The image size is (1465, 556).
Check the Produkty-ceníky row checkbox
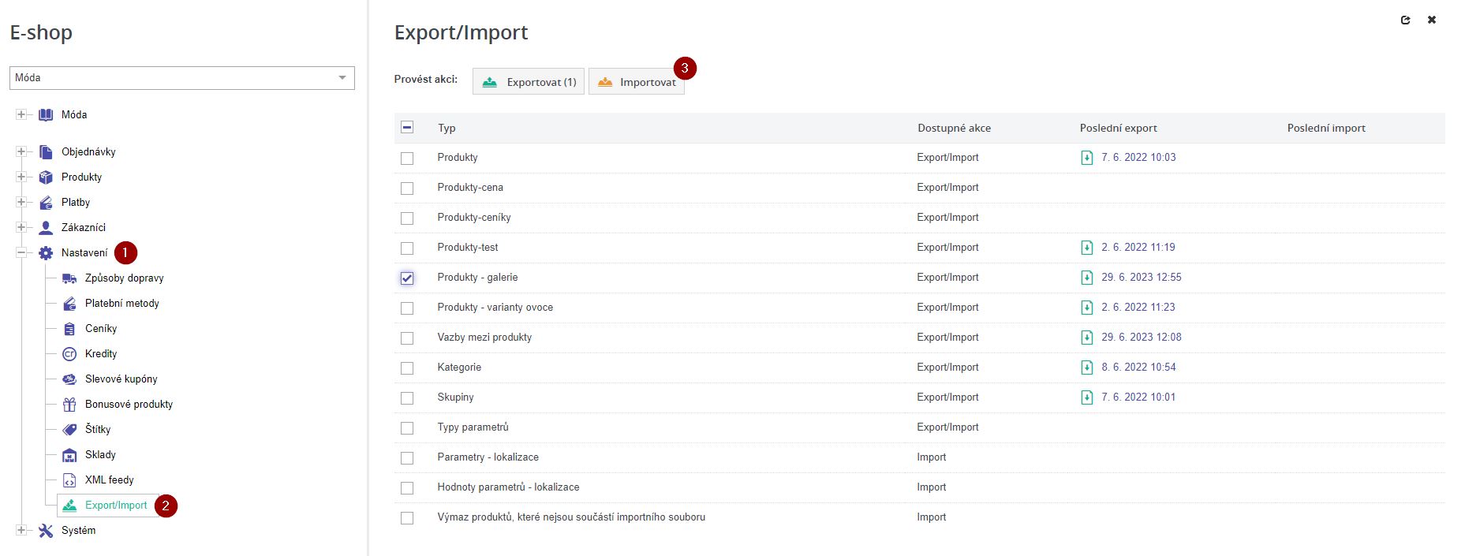[407, 218]
